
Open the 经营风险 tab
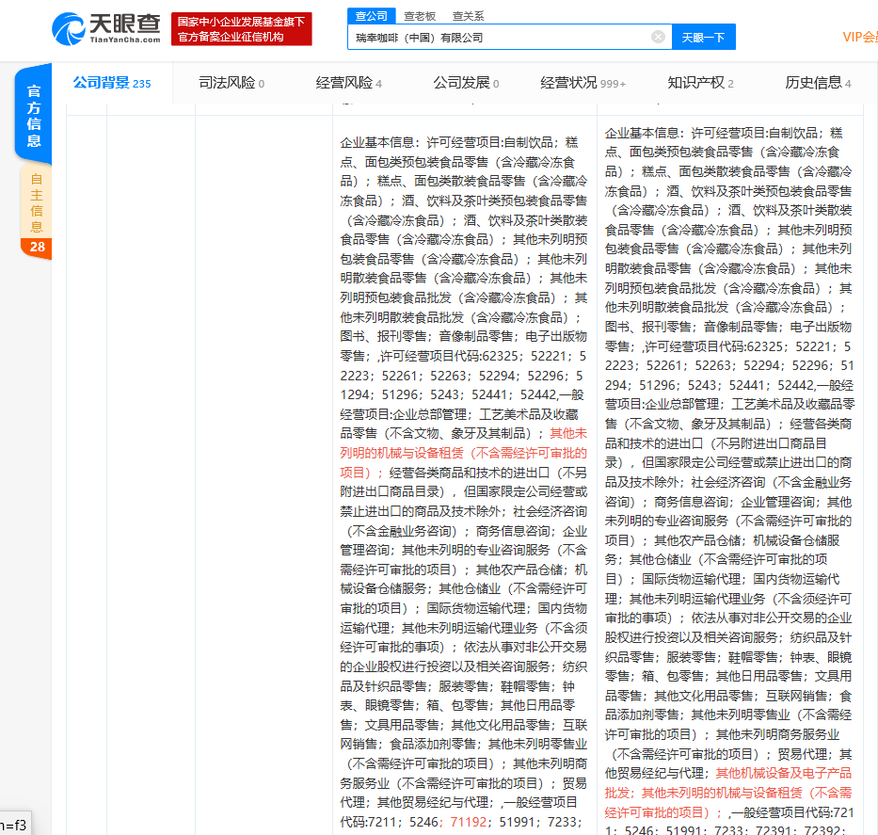(x=348, y=83)
